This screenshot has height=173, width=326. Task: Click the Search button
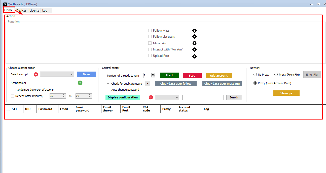coord(234,97)
